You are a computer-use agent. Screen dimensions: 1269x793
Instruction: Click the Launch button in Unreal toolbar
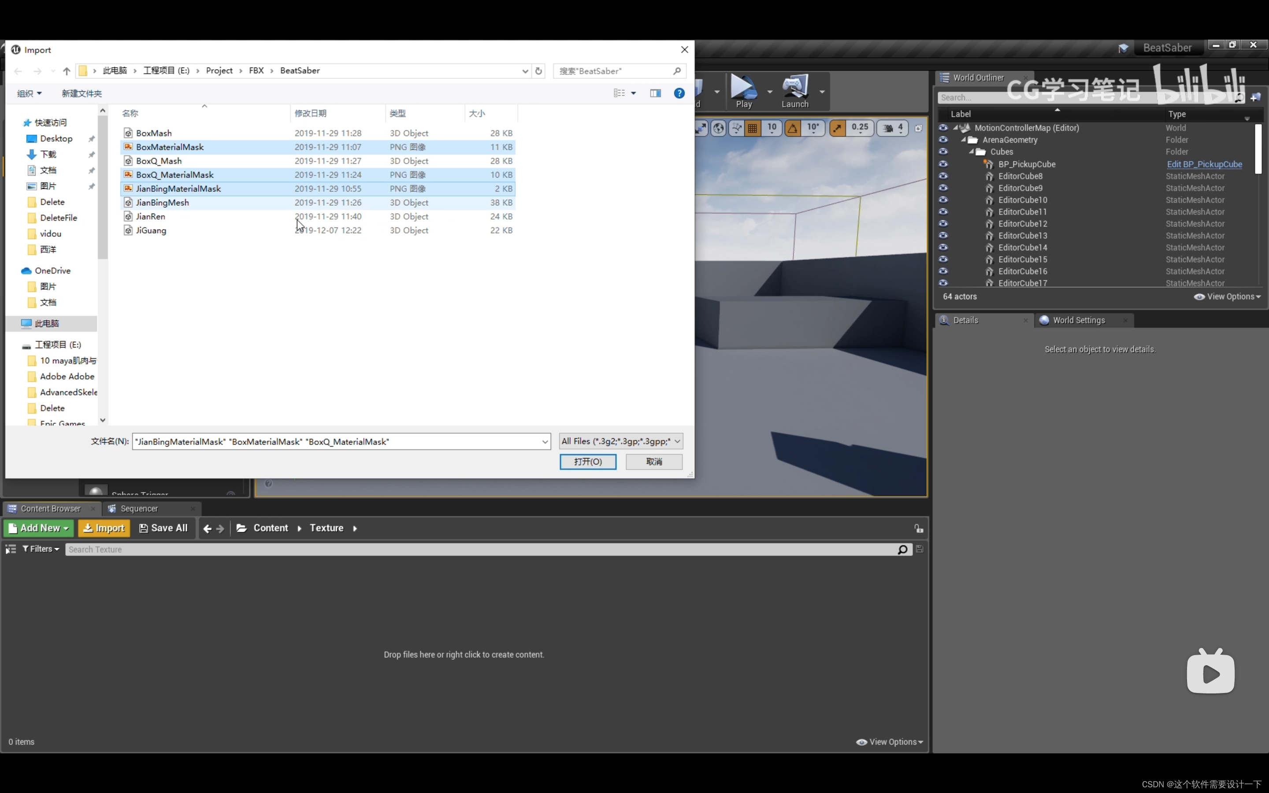pyautogui.click(x=795, y=90)
